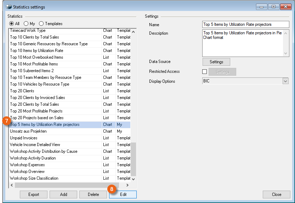The height and width of the screenshot is (203, 295).
Task: Select the My statistics radio button
Action: 26,24
